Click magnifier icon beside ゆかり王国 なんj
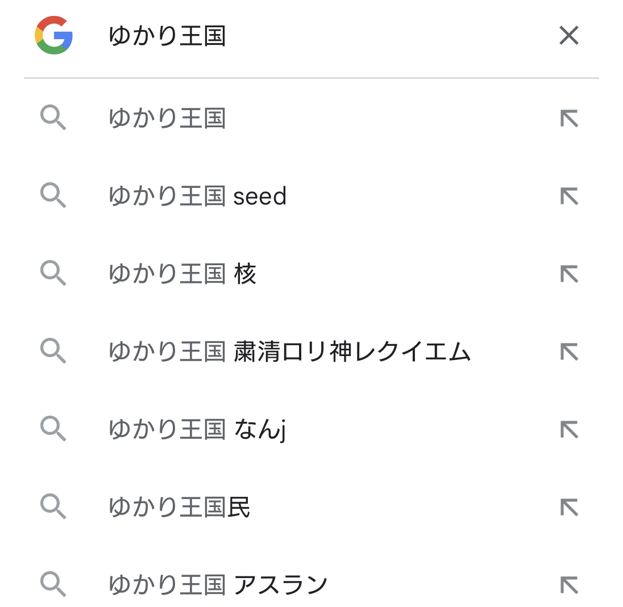The image size is (623, 607). (53, 429)
